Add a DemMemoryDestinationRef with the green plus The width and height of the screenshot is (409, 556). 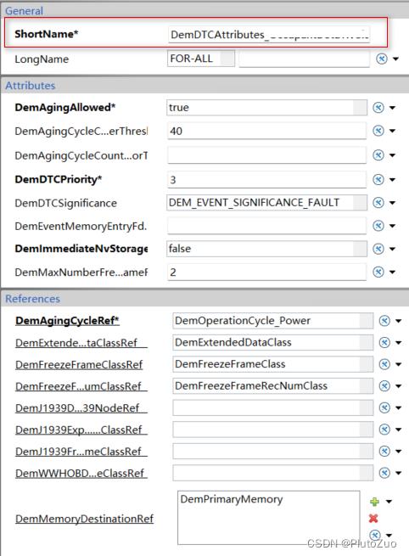pos(374,502)
